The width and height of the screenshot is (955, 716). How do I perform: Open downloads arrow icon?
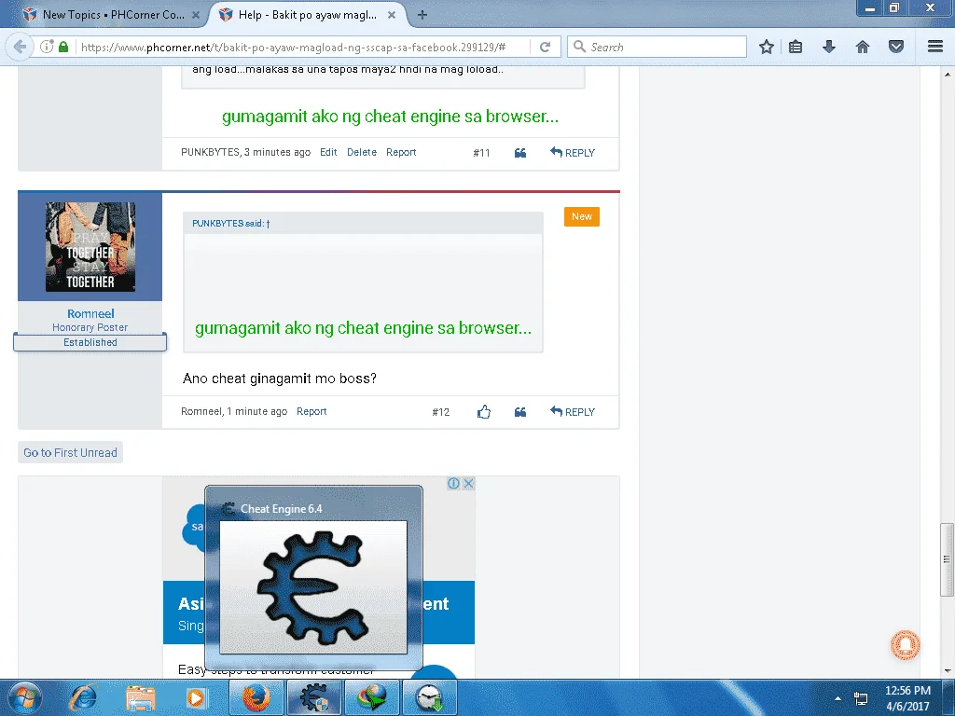pyautogui.click(x=829, y=47)
